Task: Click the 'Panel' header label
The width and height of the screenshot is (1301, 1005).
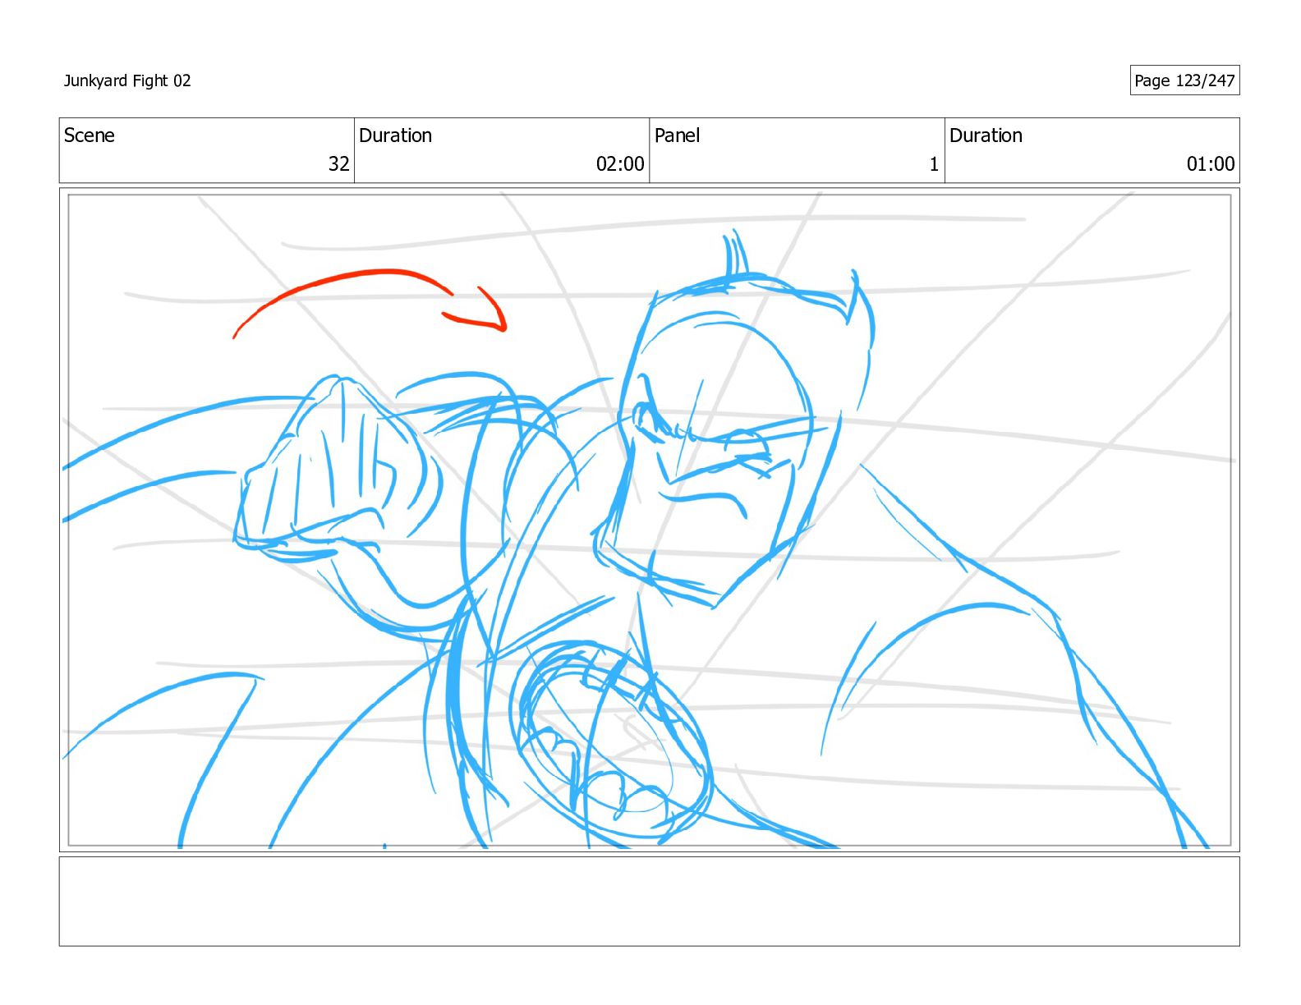Action: tap(677, 135)
